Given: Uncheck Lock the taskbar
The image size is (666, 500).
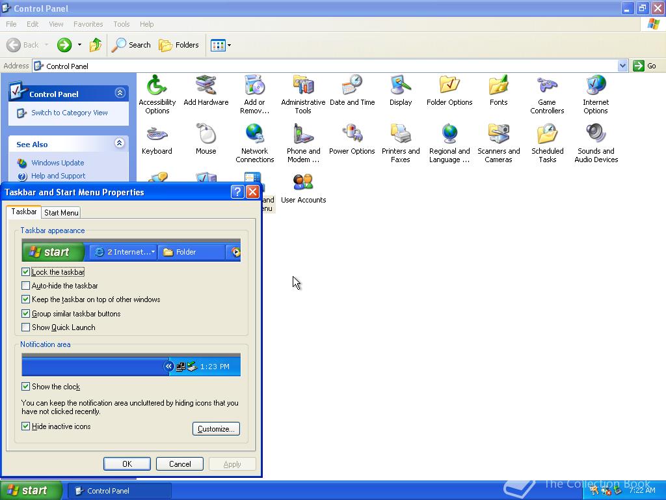Looking at the screenshot, I should [25, 271].
